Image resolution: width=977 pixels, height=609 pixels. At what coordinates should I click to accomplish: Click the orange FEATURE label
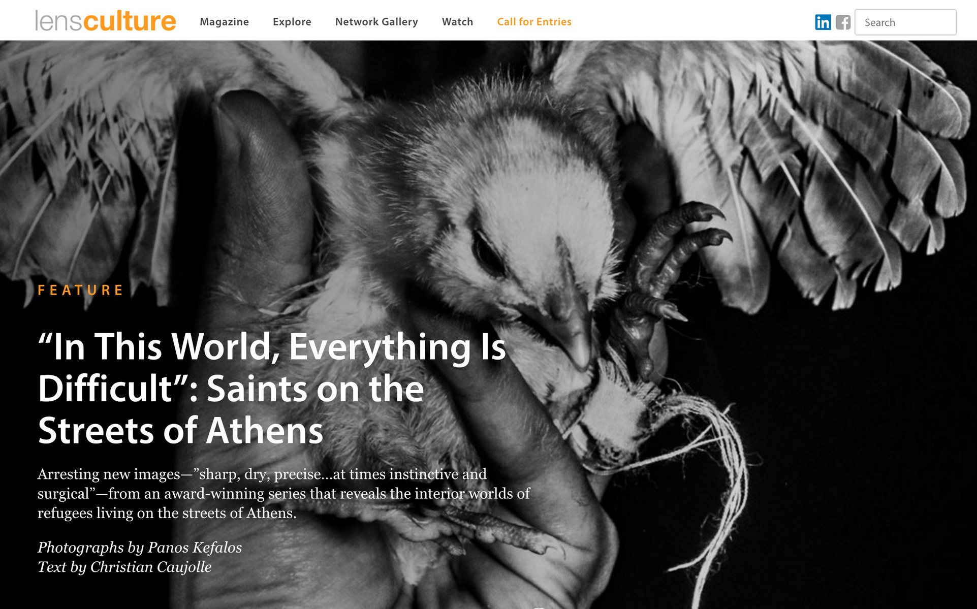point(81,290)
